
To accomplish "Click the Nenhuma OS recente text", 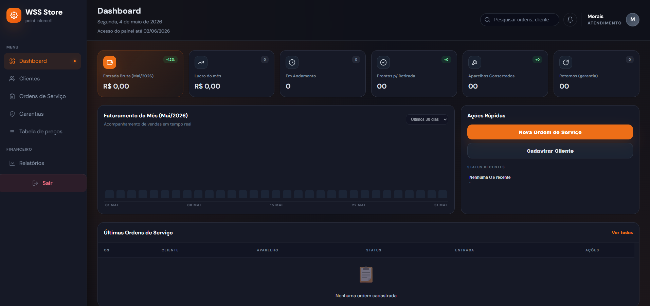I will coord(490,177).
